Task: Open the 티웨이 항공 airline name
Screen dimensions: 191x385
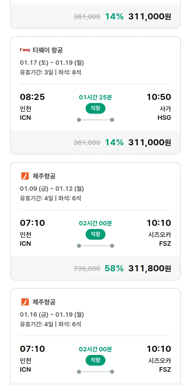Action: pos(48,50)
